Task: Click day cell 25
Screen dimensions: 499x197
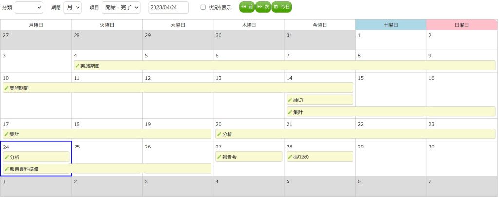Action: (x=107, y=158)
